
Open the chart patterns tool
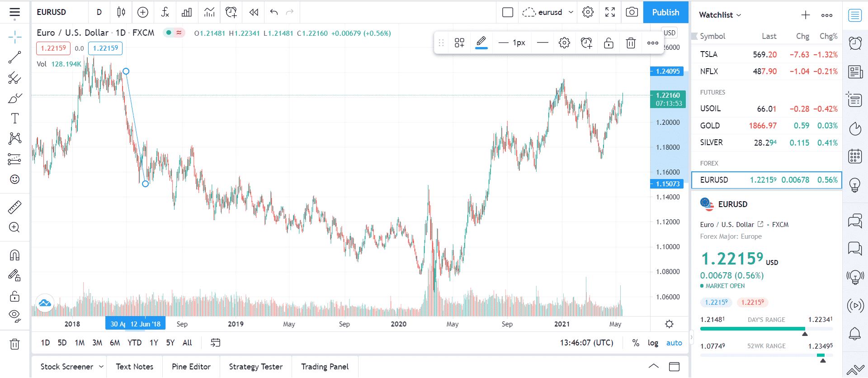point(14,138)
